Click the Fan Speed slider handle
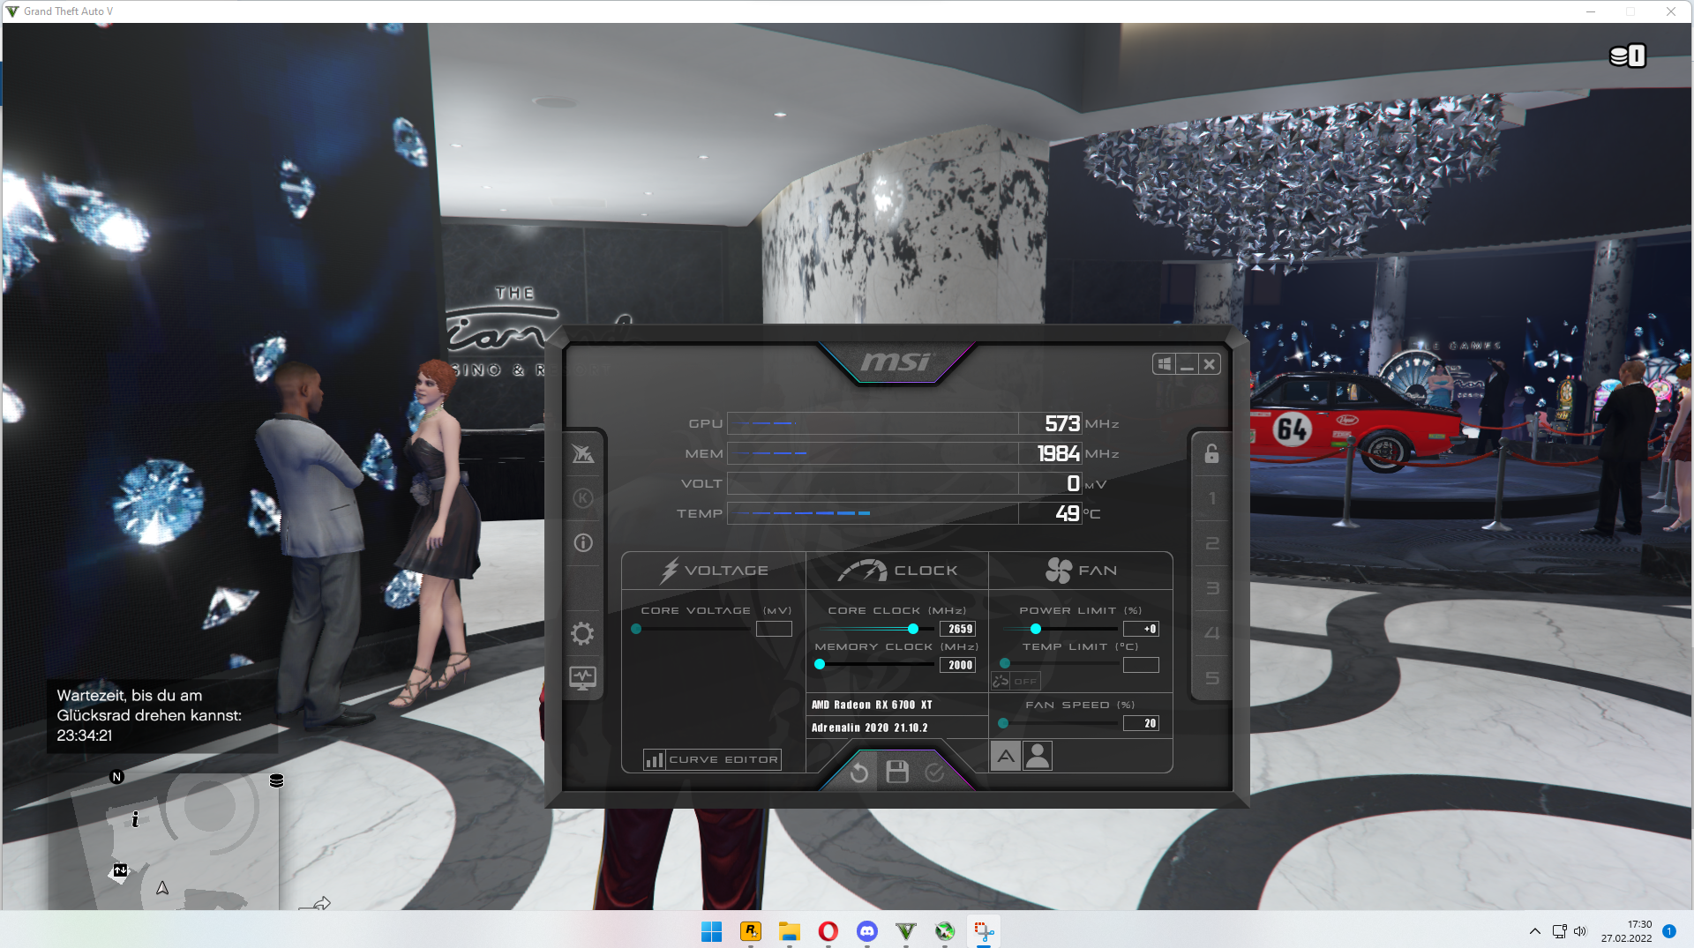The height and width of the screenshot is (948, 1694). point(1003,723)
